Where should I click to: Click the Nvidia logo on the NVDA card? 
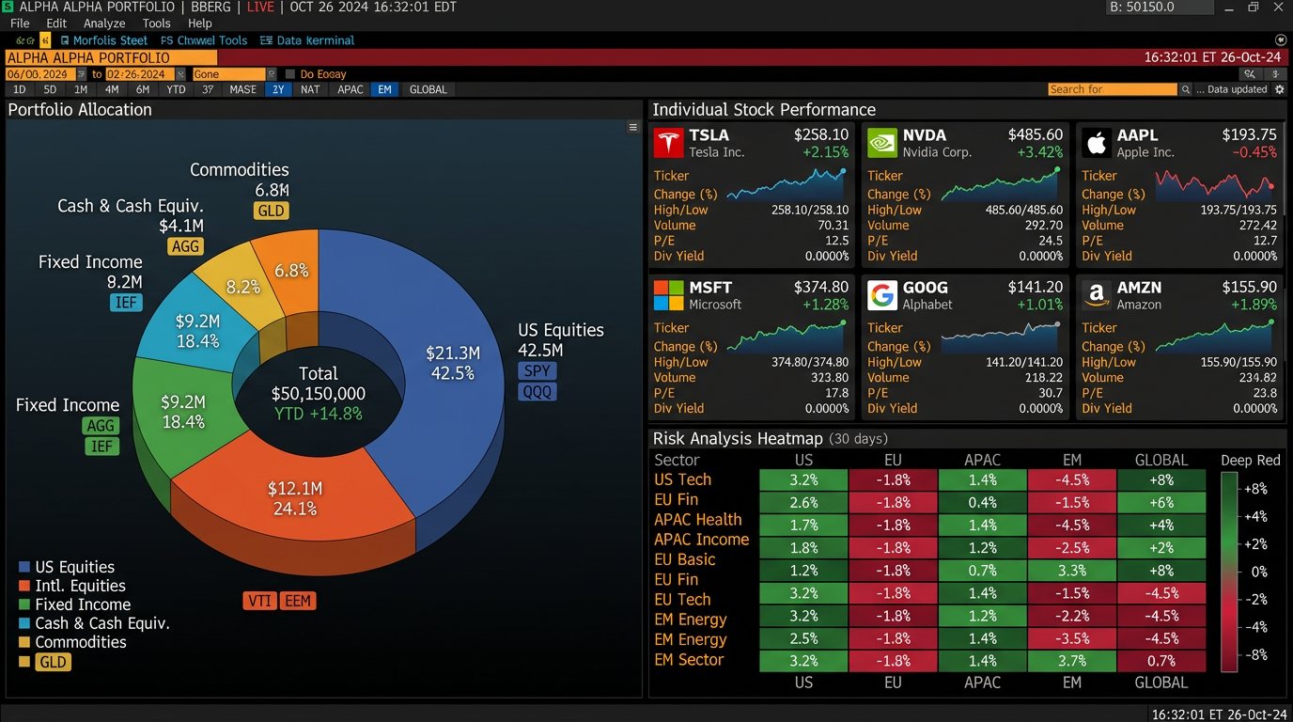[x=882, y=144]
